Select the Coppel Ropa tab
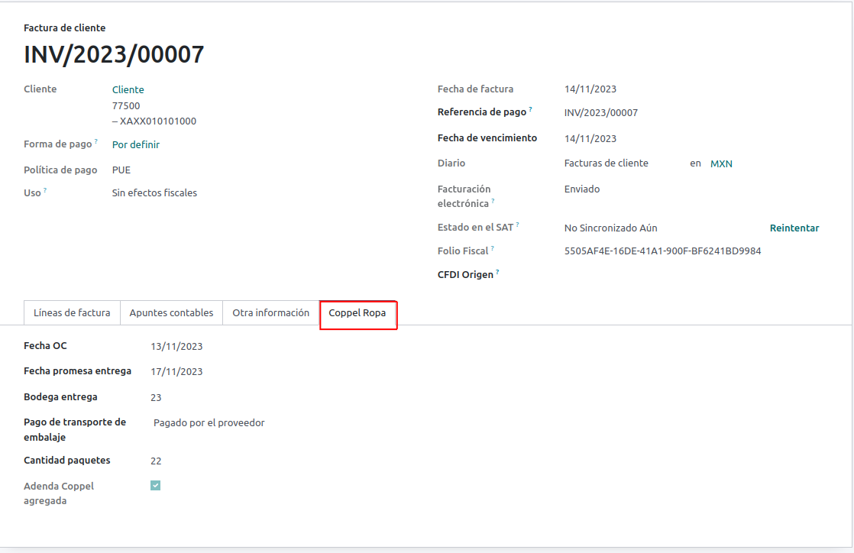Image resolution: width=854 pixels, height=553 pixels. coord(357,313)
